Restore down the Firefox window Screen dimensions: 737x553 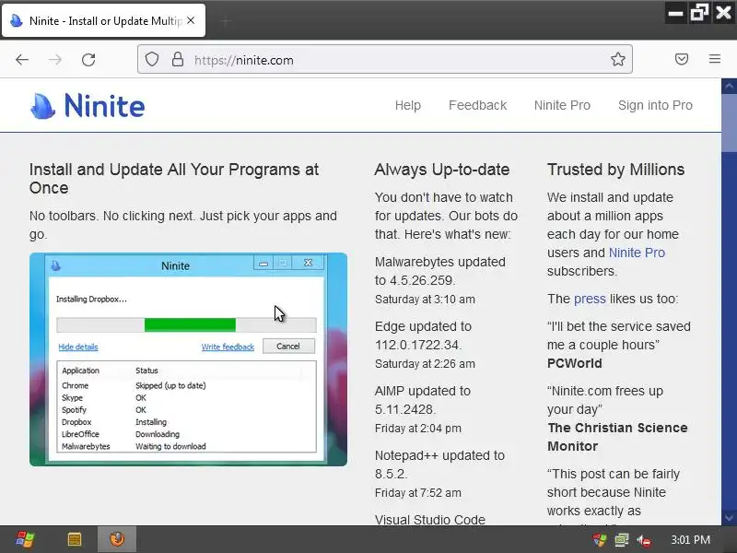tap(699, 13)
